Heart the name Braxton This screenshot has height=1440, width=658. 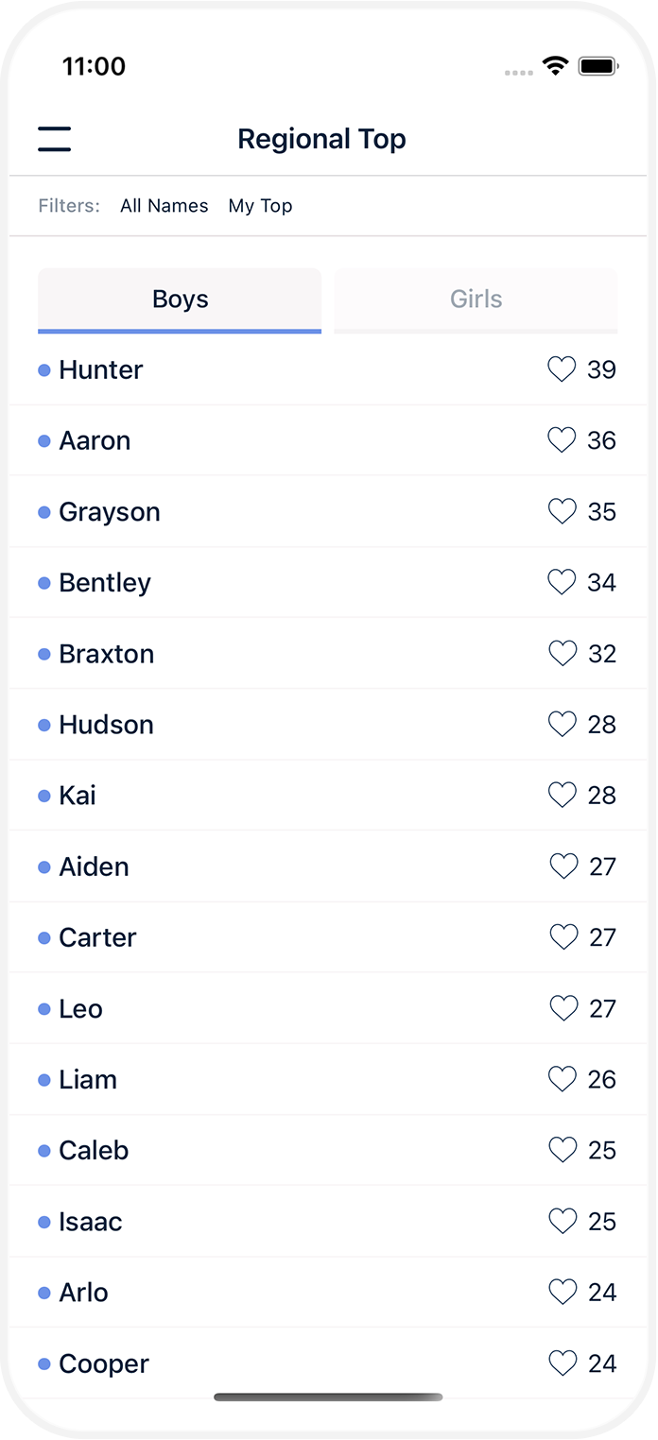(x=562, y=653)
